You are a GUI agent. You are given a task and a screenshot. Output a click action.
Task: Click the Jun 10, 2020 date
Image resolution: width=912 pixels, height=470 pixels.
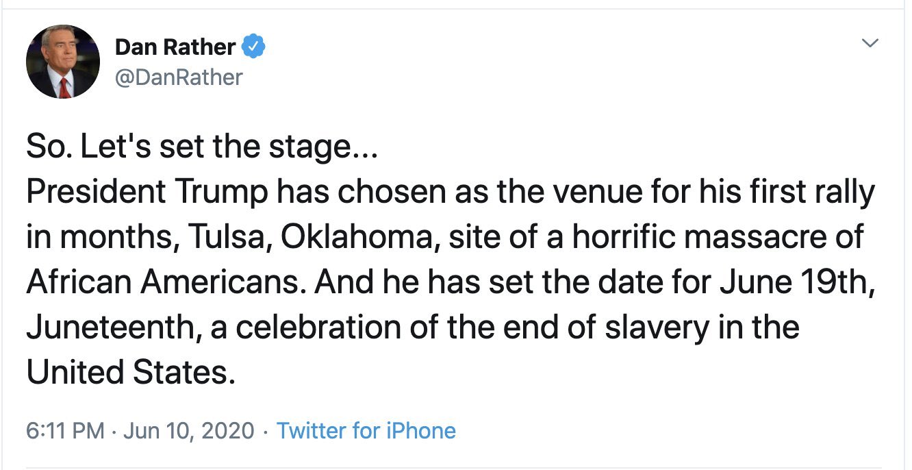pyautogui.click(x=191, y=431)
